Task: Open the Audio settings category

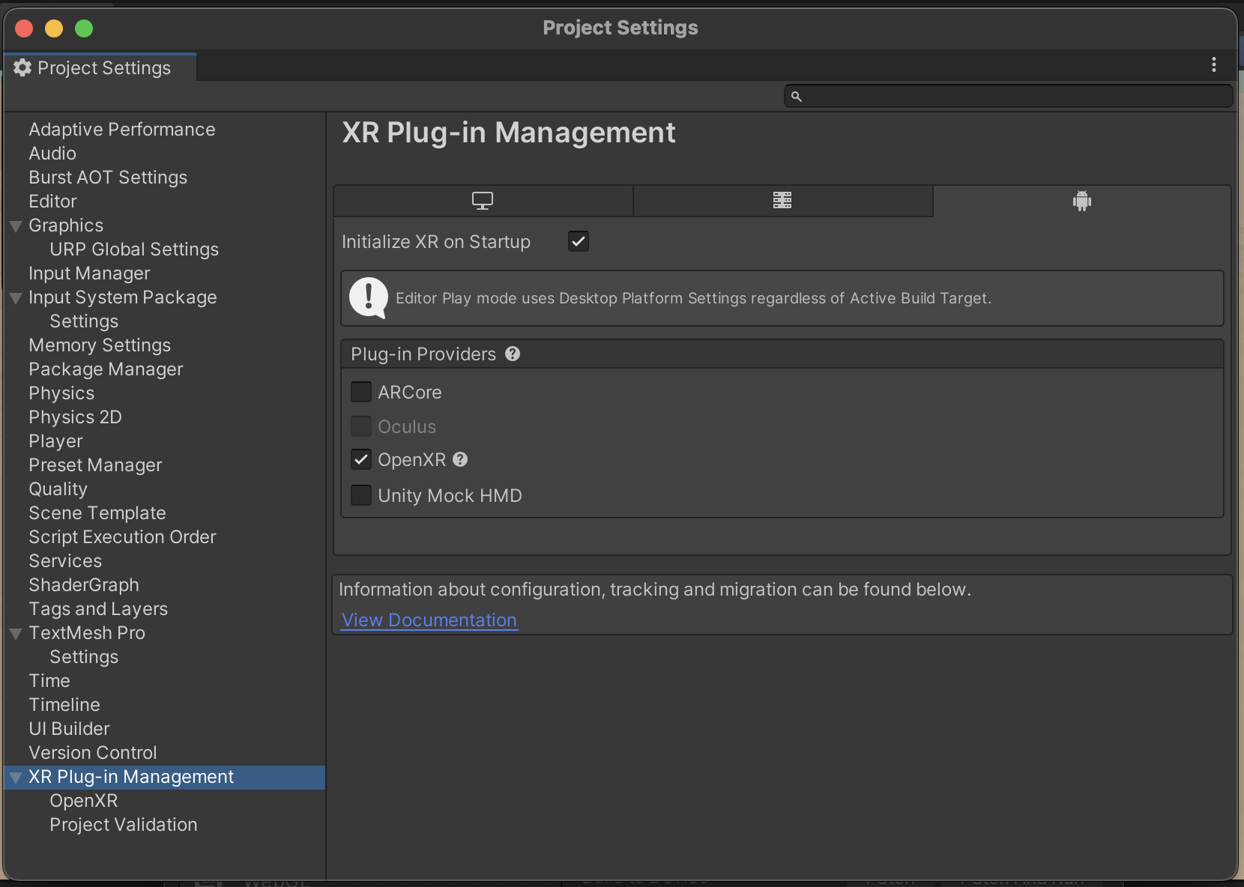Action: (52, 154)
